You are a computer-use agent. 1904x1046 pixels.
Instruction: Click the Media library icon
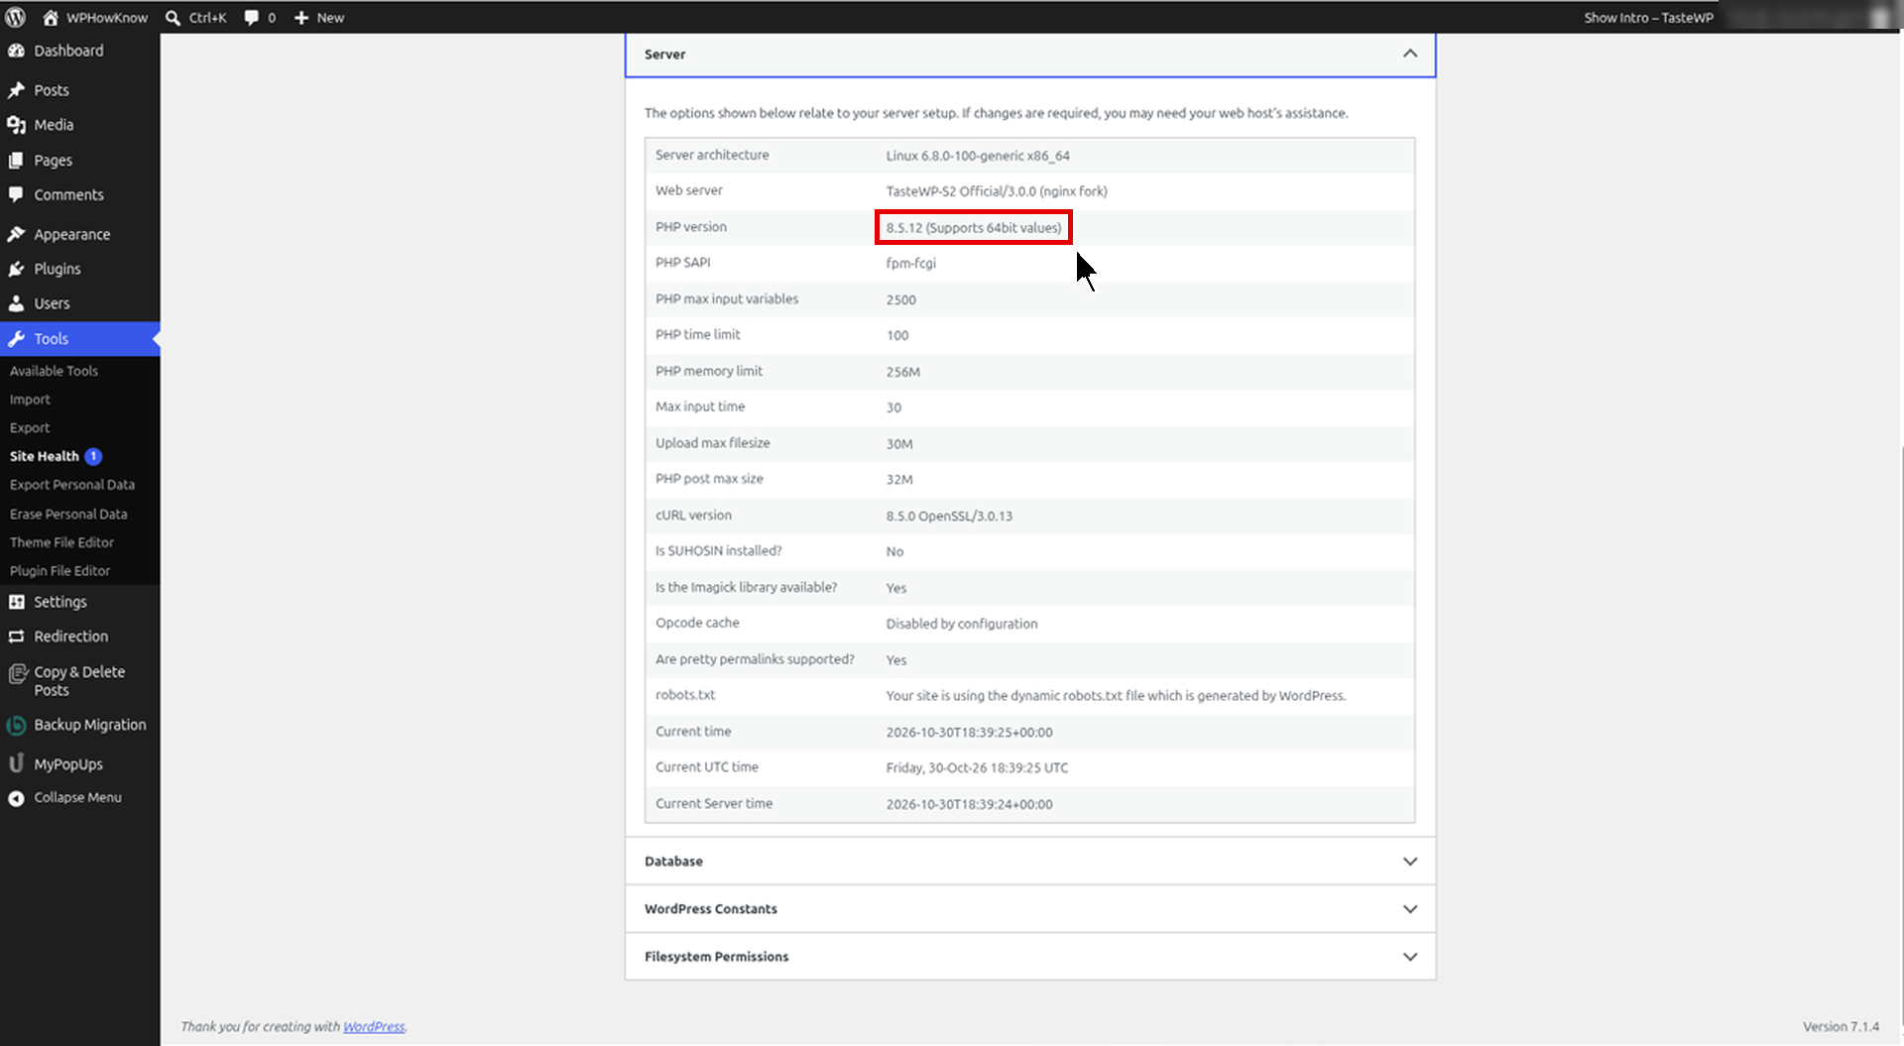coord(16,125)
